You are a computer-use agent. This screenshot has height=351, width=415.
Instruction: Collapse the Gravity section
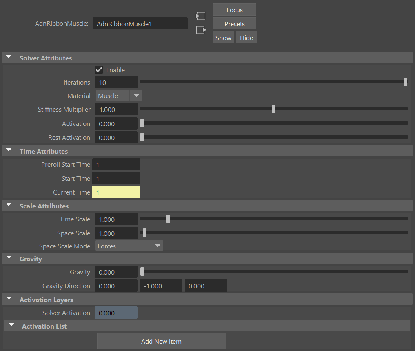tap(9, 258)
